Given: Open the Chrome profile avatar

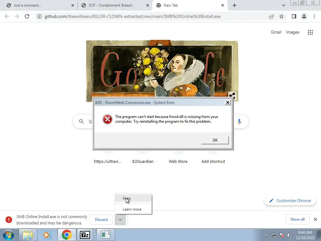Looking at the screenshot, I should [304, 16].
